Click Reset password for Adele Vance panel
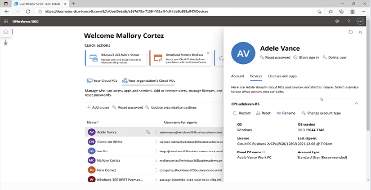This screenshot has width=371, height=190. click(275, 57)
